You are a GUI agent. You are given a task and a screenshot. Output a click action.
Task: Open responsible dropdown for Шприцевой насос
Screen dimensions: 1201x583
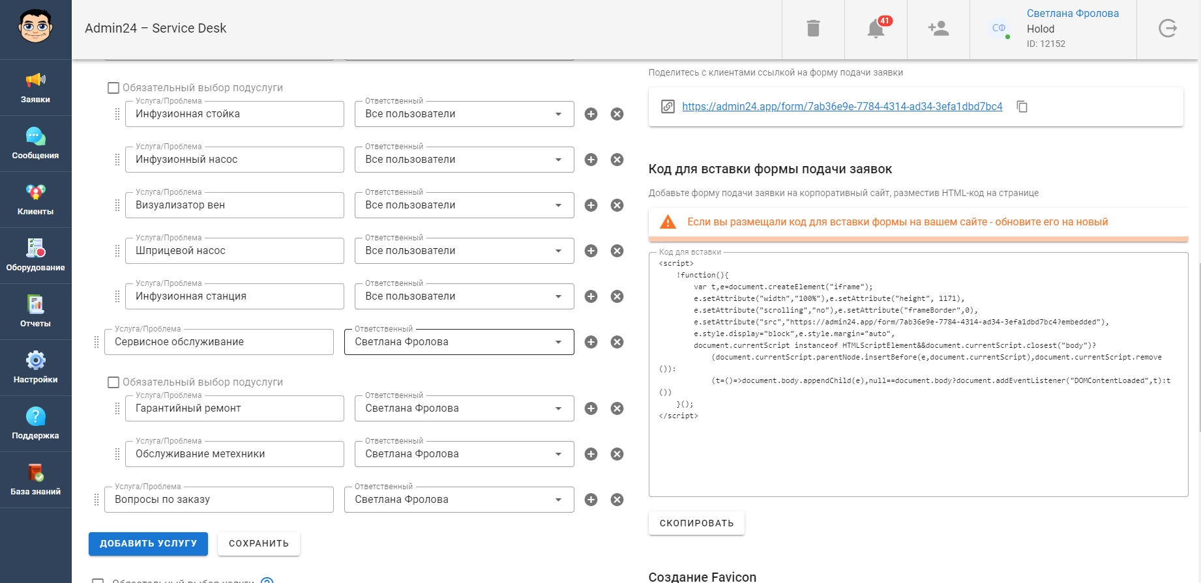coord(464,251)
